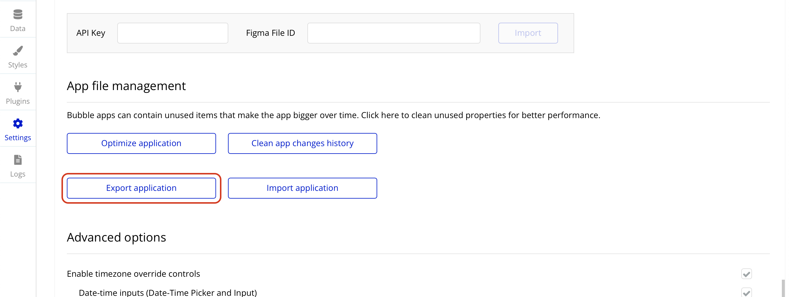The image size is (789, 297).
Task: Select the Settings gear icon
Action: tap(18, 124)
